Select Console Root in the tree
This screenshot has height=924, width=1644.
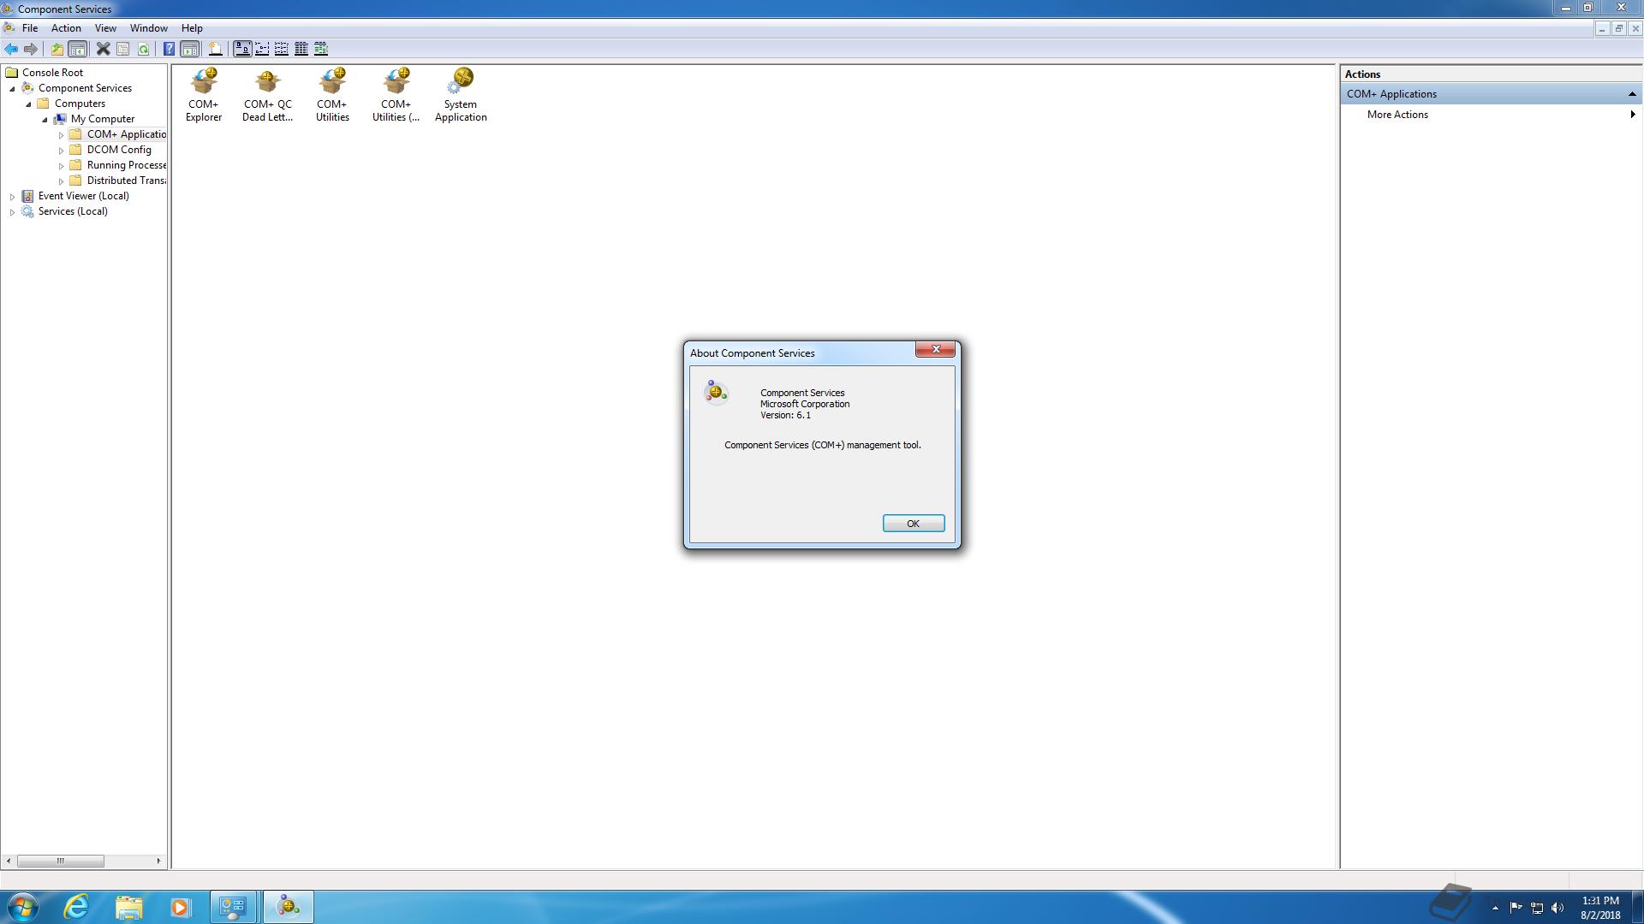[x=53, y=73]
